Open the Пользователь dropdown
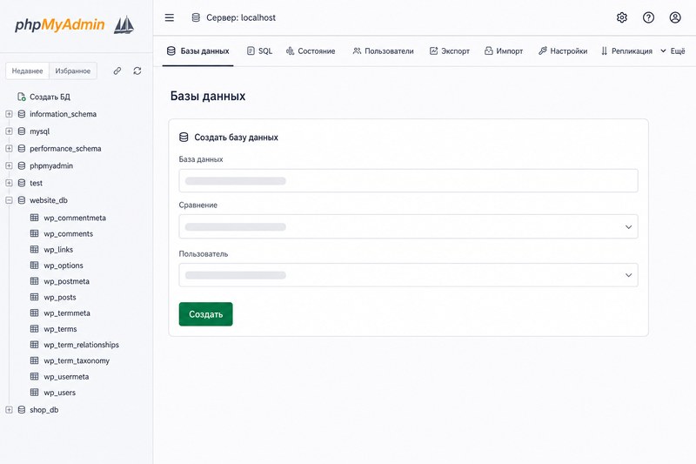 (x=408, y=275)
